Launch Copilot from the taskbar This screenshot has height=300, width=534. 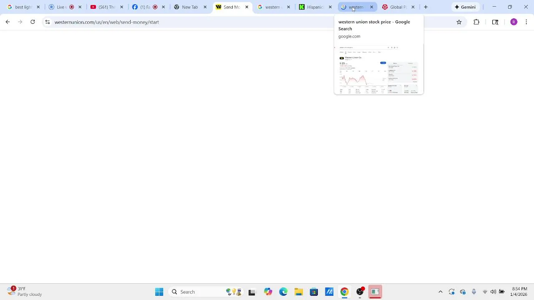(x=268, y=292)
